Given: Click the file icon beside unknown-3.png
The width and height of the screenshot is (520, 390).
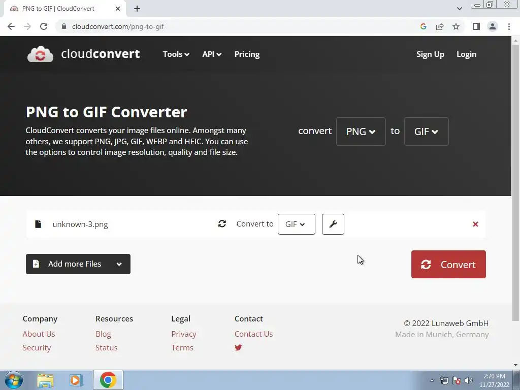Looking at the screenshot, I should (x=38, y=224).
